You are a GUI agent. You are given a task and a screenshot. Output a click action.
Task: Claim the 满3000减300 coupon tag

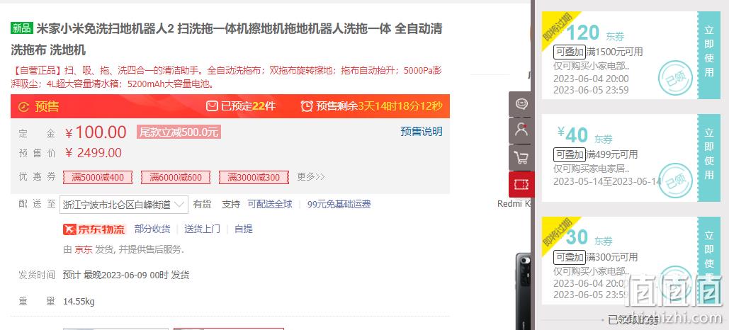tap(254, 177)
